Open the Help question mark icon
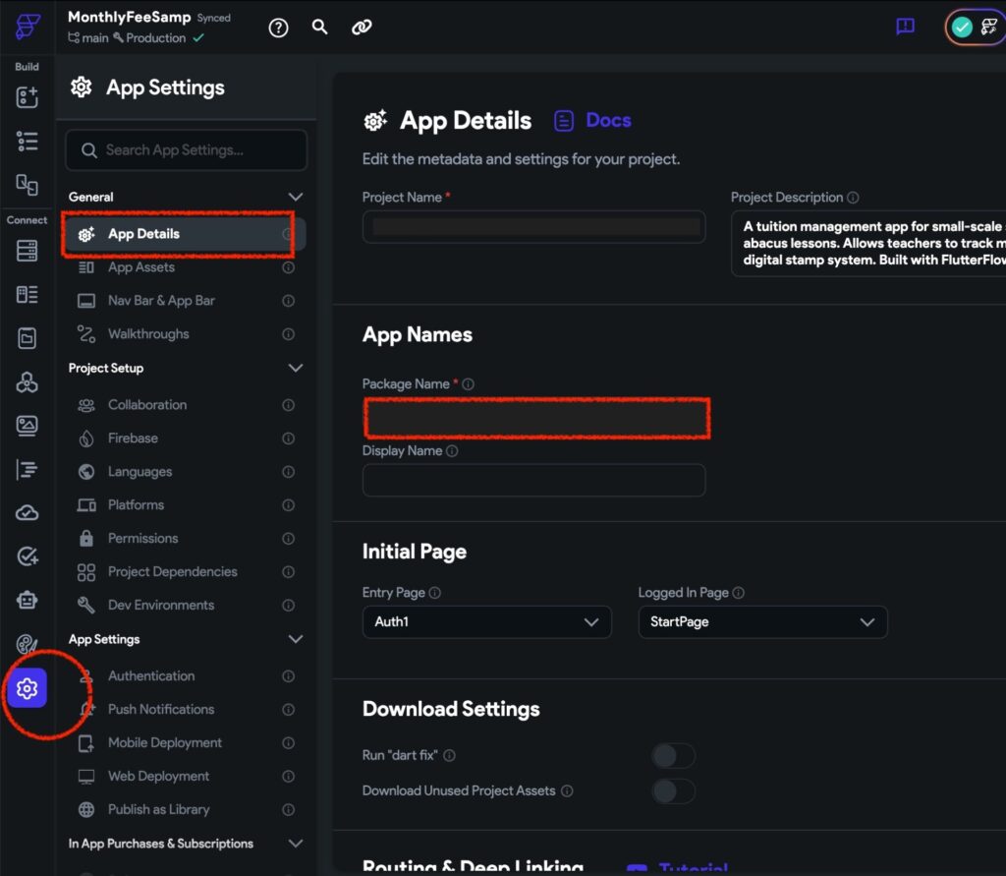This screenshot has width=1006, height=876. (x=278, y=28)
